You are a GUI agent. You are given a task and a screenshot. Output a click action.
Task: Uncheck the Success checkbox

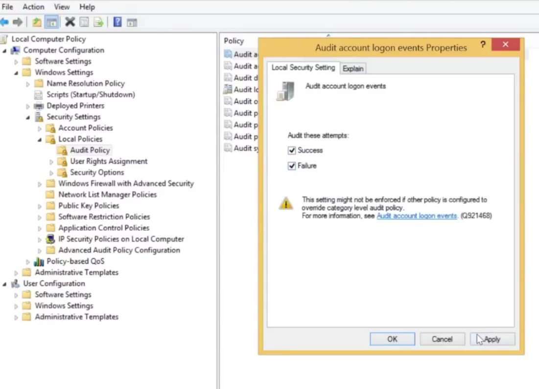tap(291, 150)
